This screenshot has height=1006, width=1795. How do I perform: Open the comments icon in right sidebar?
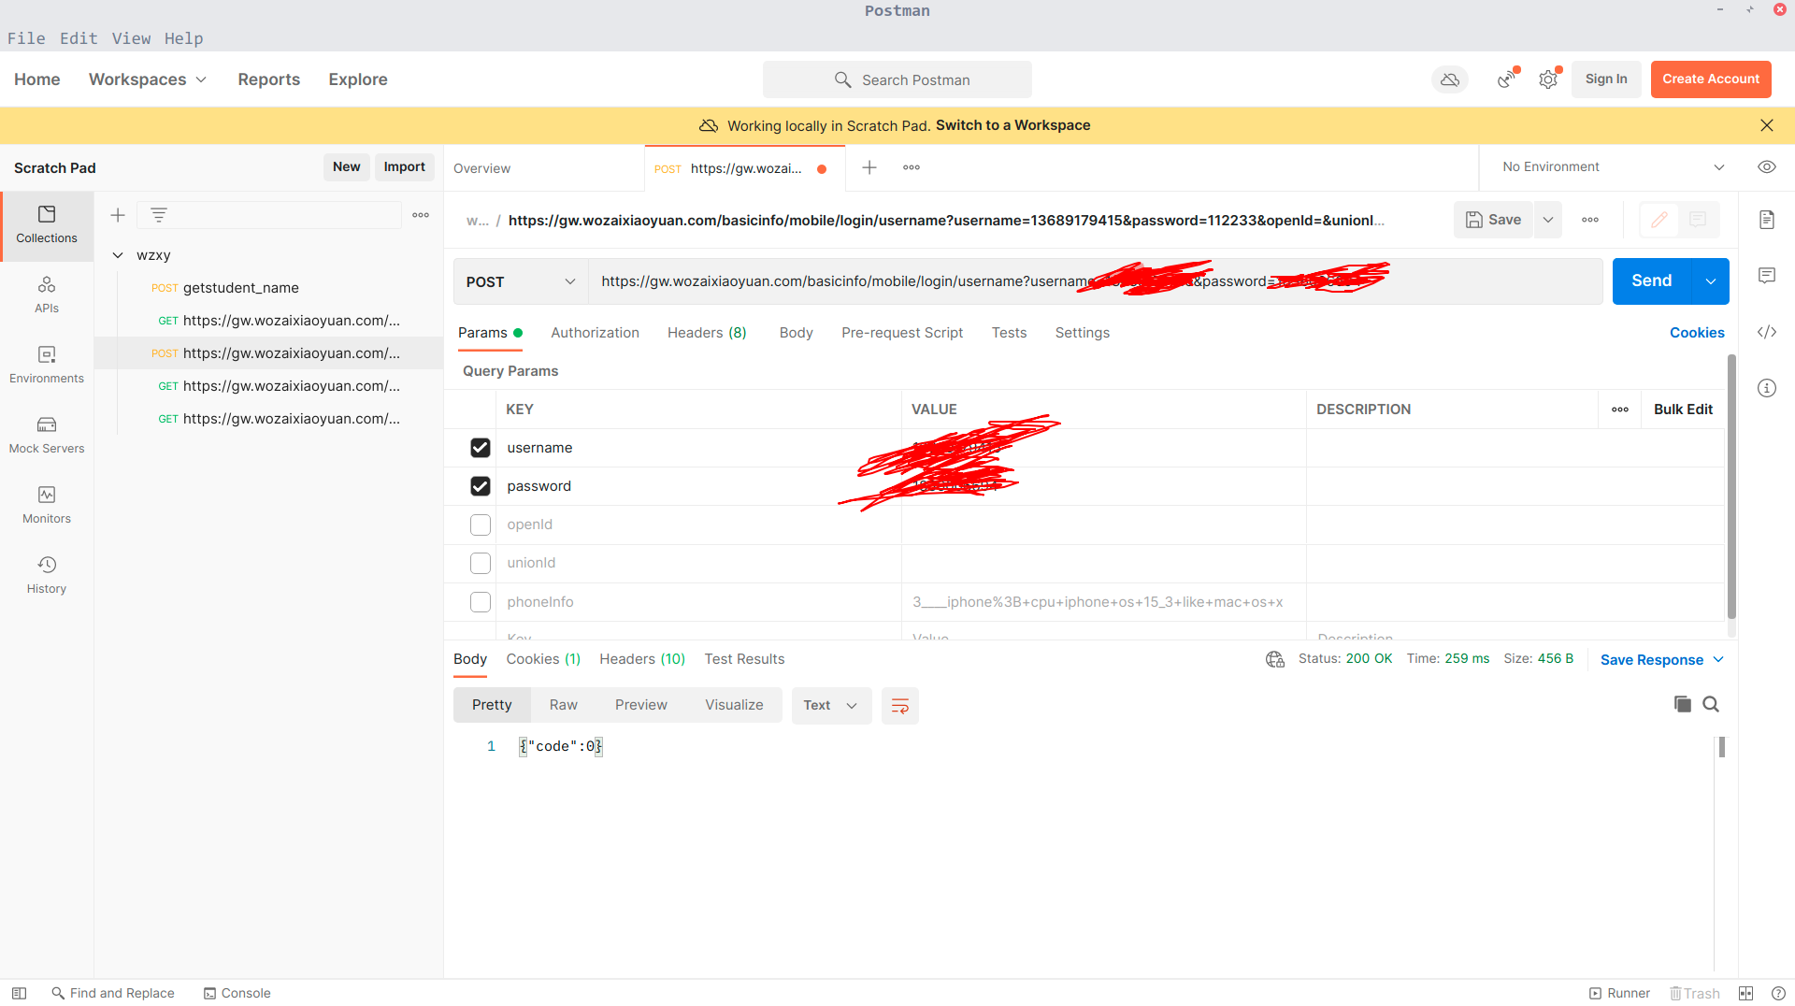click(x=1766, y=276)
